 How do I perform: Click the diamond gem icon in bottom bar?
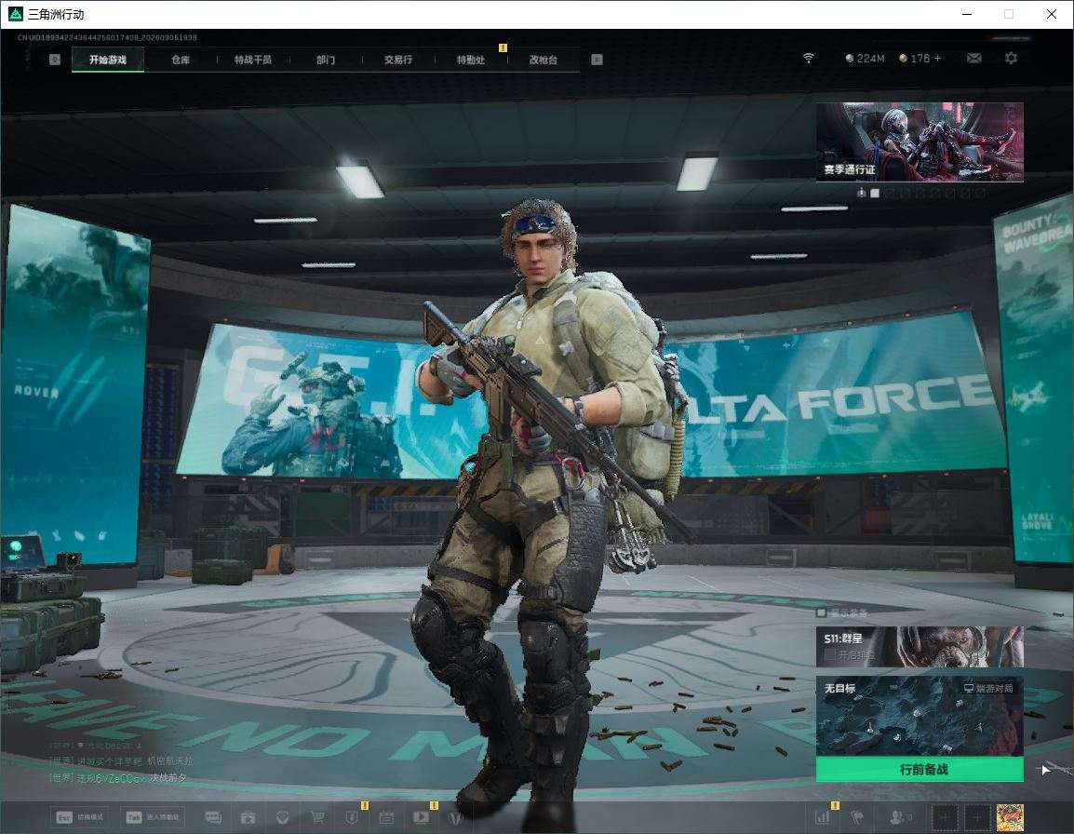click(282, 817)
